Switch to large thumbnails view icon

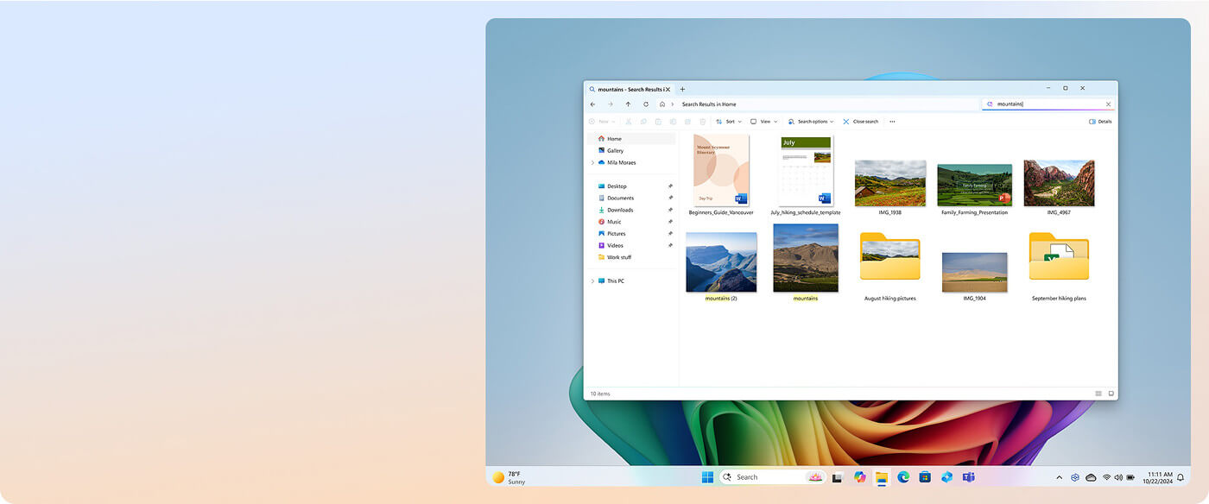pos(1111,394)
